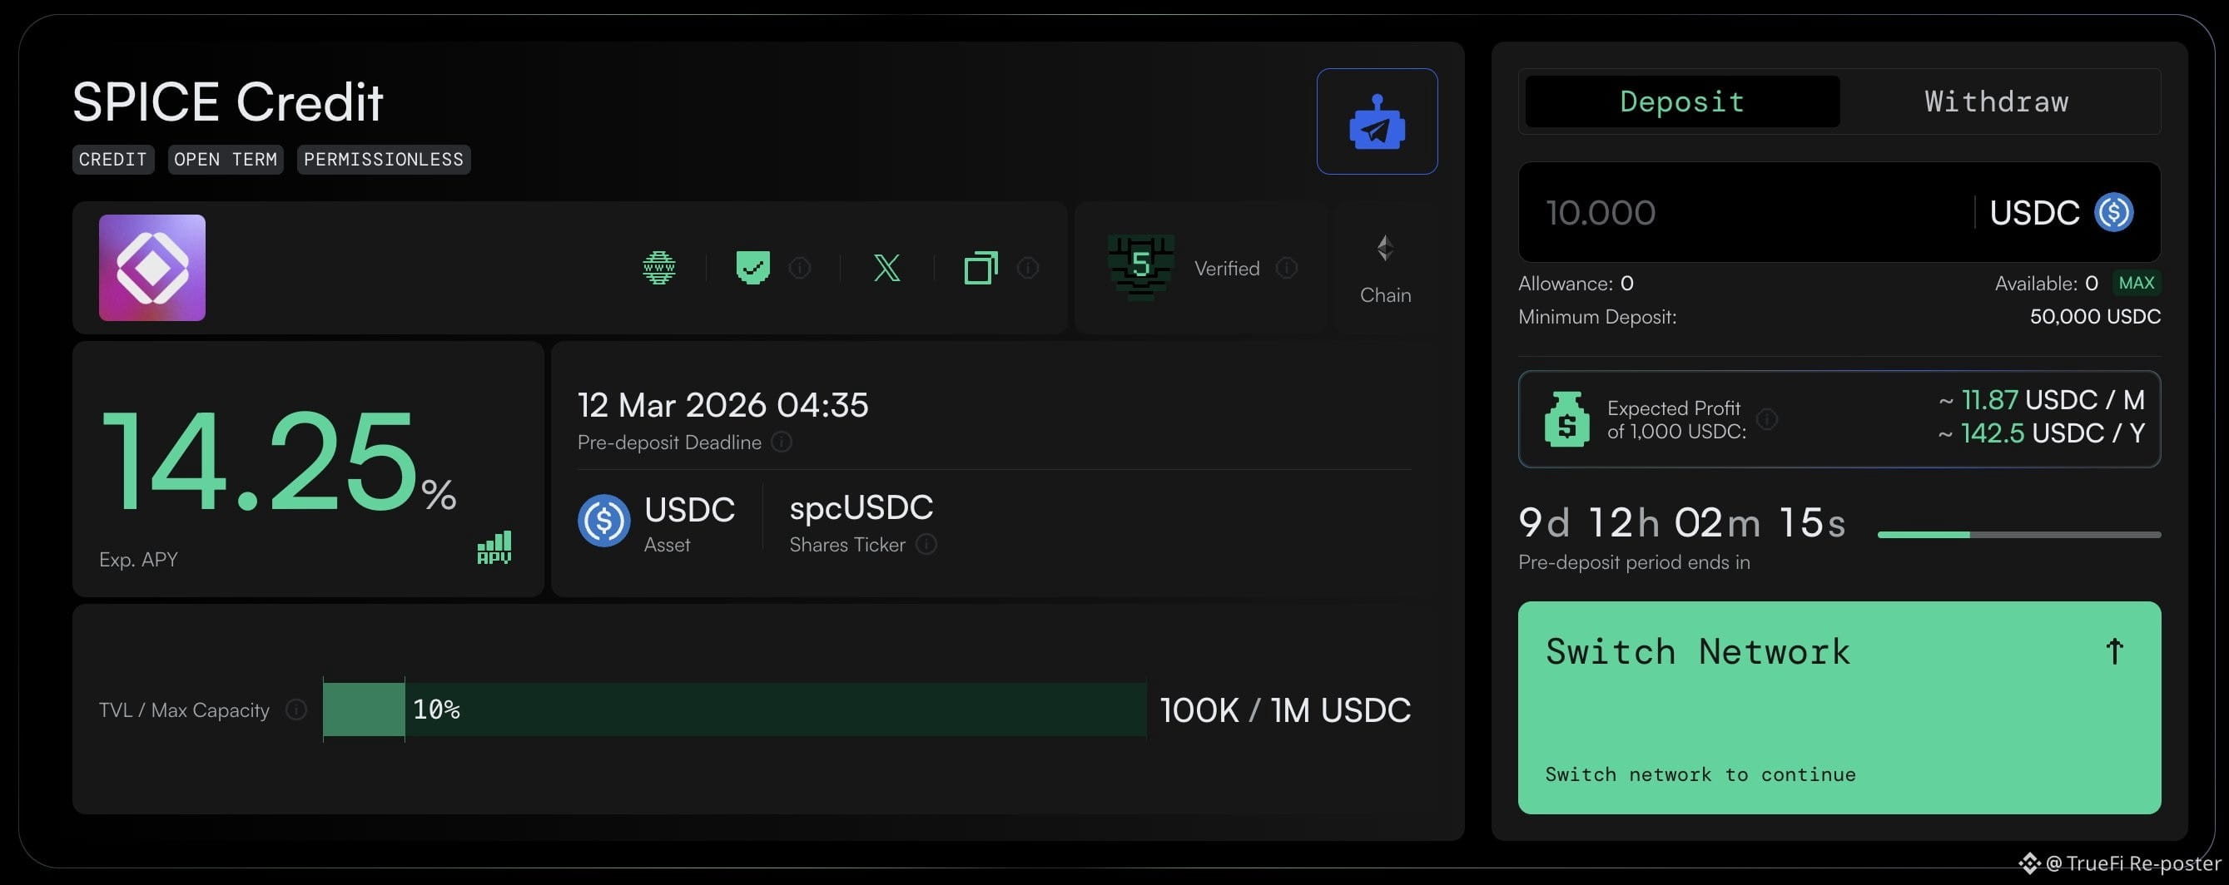Click the info icon beside shield icon
This screenshot has height=885, width=2229.
coord(800,268)
